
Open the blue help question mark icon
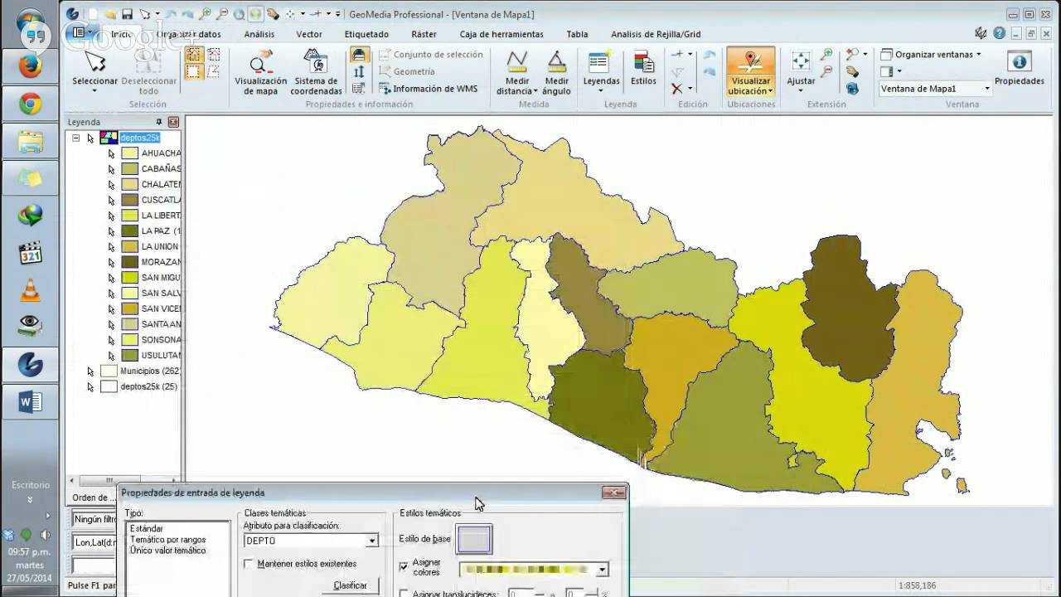(x=1000, y=33)
